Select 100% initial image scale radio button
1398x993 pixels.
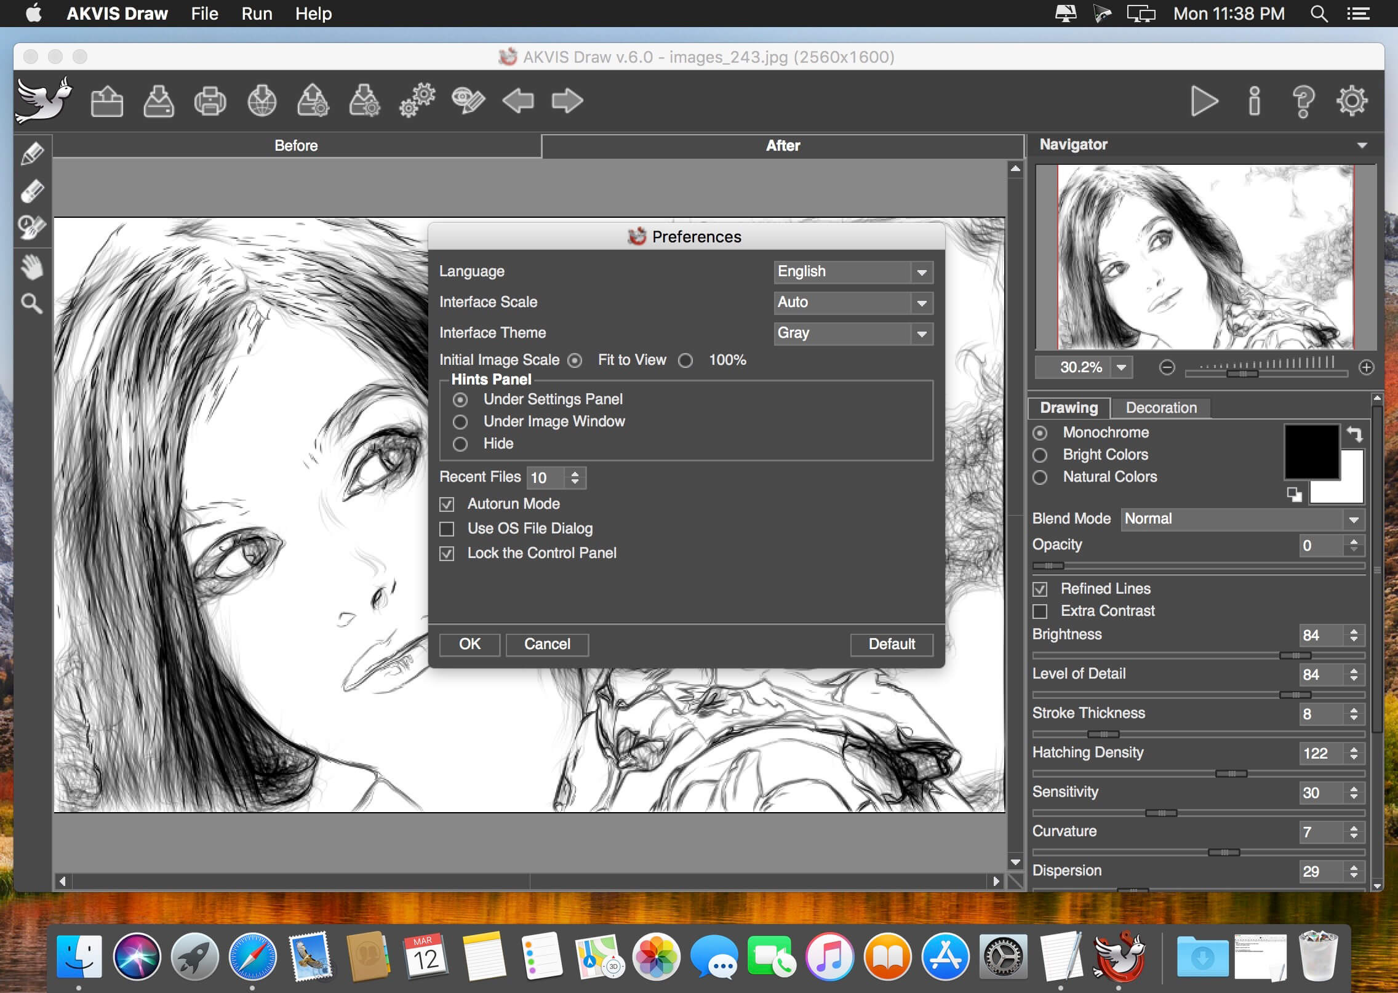(x=685, y=361)
